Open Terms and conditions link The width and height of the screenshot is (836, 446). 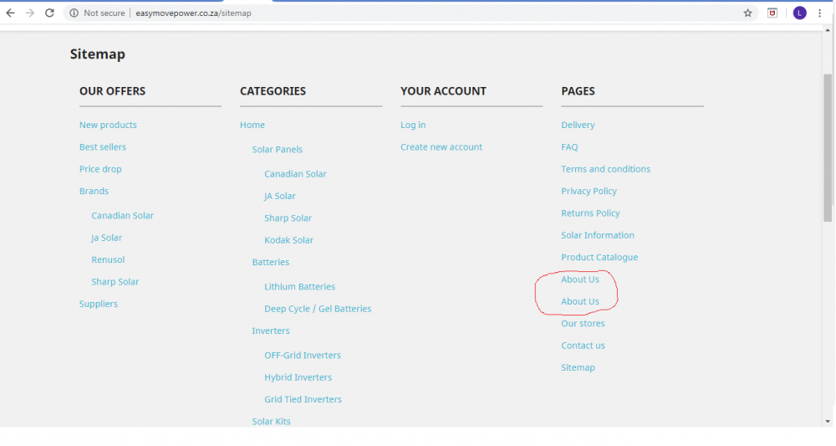pos(605,169)
